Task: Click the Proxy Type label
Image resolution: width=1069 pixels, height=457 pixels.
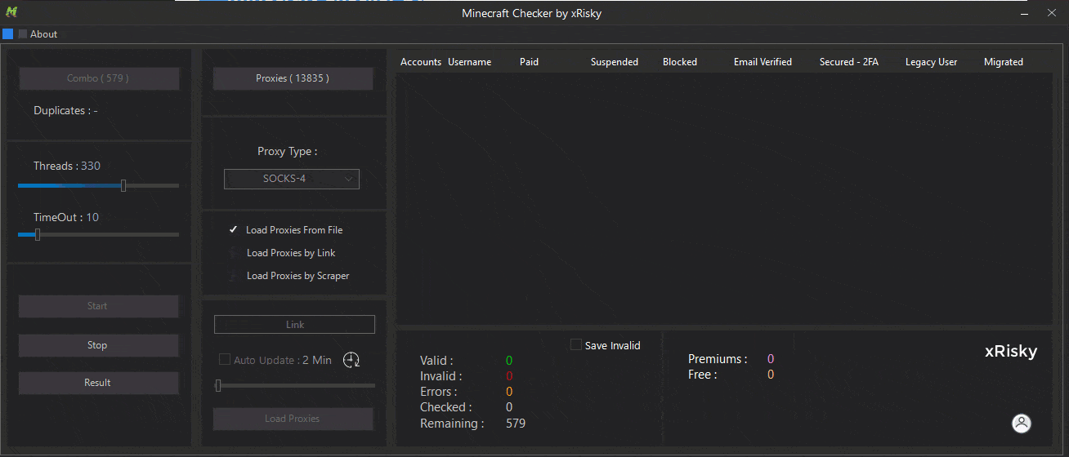Action: (x=288, y=151)
